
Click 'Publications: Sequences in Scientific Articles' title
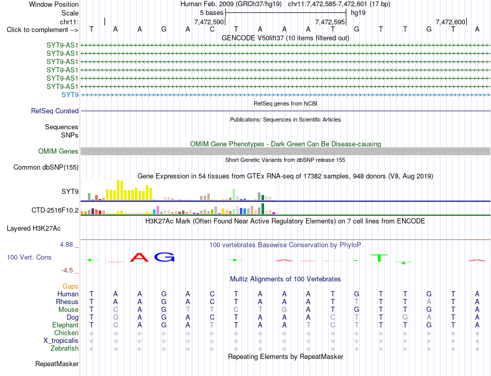tap(285, 119)
